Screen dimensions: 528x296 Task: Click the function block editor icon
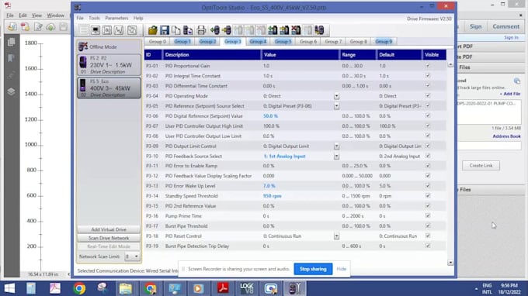click(132, 30)
